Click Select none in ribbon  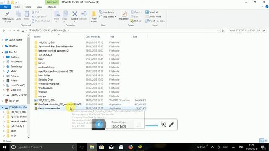153,16
